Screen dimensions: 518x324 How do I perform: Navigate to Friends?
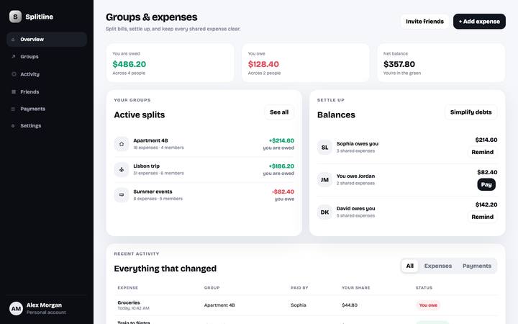coord(47,91)
